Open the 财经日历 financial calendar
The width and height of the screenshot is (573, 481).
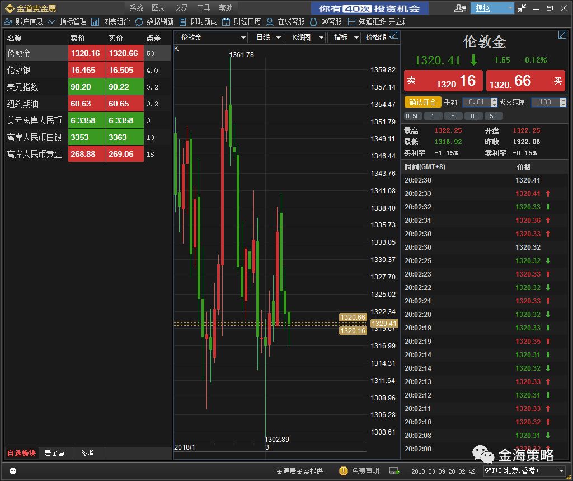[x=226, y=21]
